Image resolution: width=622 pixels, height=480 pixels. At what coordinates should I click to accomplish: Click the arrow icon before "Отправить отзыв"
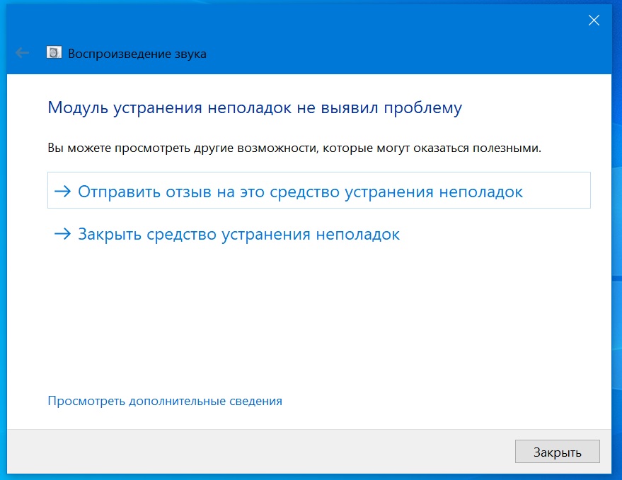click(63, 192)
